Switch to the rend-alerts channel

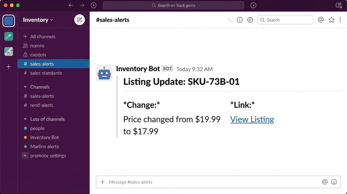42,105
